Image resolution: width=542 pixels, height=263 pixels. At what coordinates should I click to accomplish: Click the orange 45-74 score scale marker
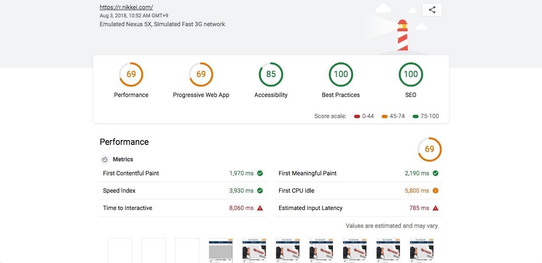385,116
